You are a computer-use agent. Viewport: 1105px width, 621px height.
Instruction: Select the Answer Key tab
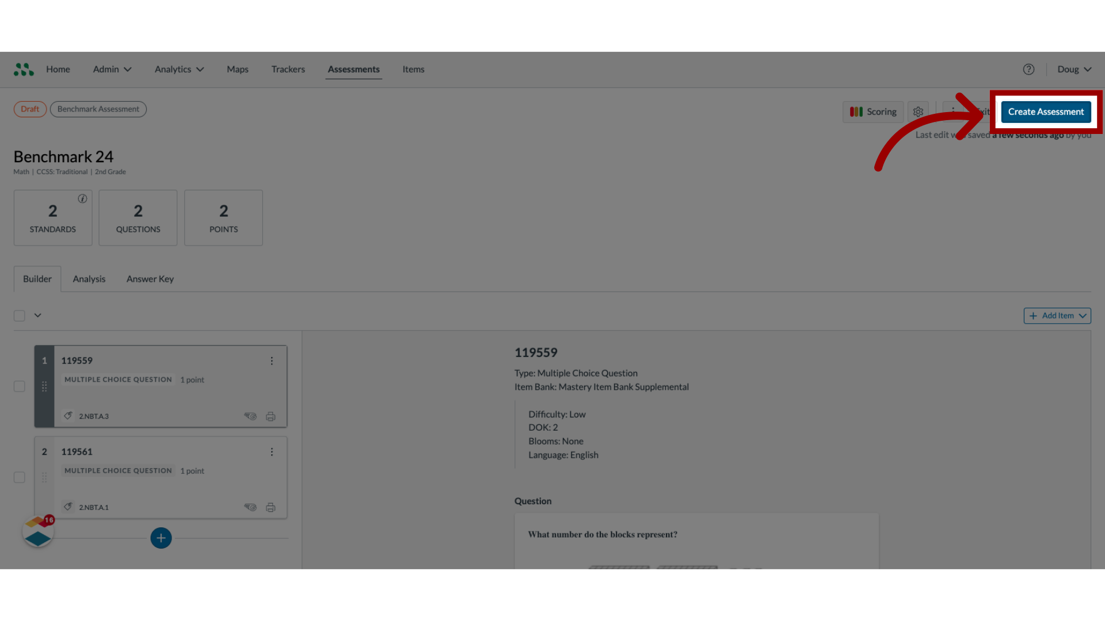point(150,278)
